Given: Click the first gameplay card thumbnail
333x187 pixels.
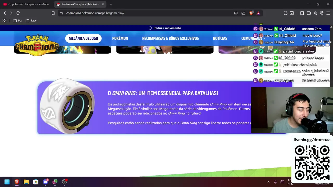Looking at the screenshot, I should (62, 50).
